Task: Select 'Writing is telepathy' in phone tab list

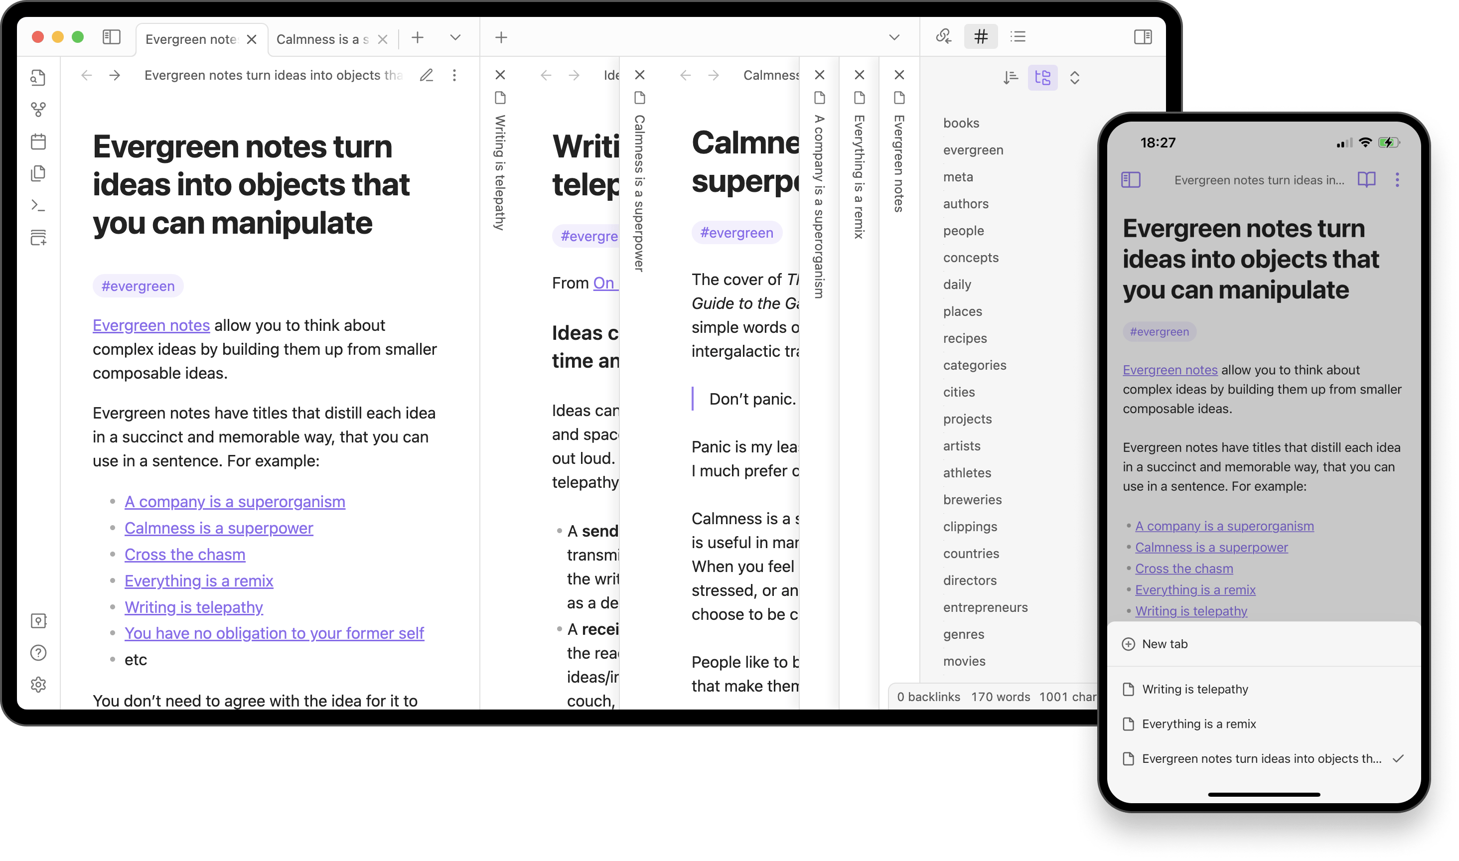Action: coord(1264,689)
